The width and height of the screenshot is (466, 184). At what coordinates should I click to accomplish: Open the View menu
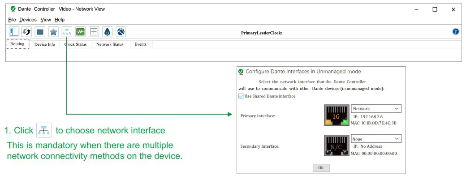click(x=46, y=20)
